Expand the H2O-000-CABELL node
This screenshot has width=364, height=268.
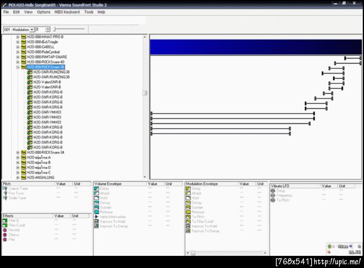[x=18, y=47]
